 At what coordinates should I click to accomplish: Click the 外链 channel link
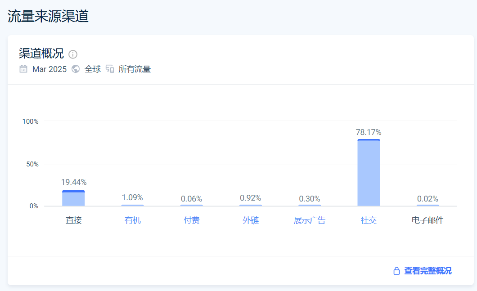click(251, 220)
